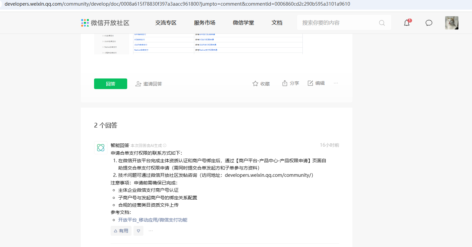
Task: Click the 收藏 star button
Action: (x=261, y=84)
